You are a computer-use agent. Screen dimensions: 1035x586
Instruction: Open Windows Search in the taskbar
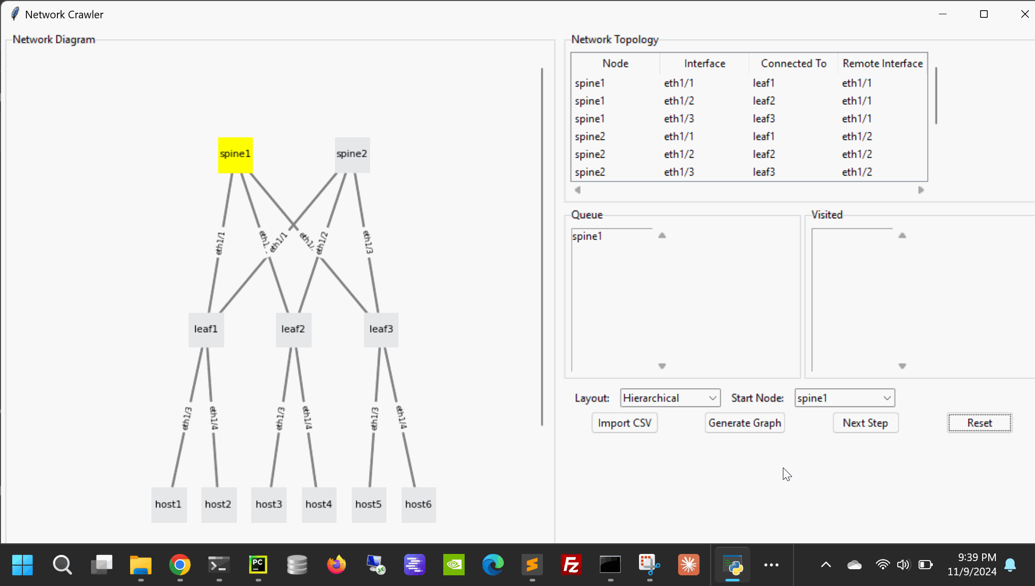pyautogui.click(x=62, y=565)
